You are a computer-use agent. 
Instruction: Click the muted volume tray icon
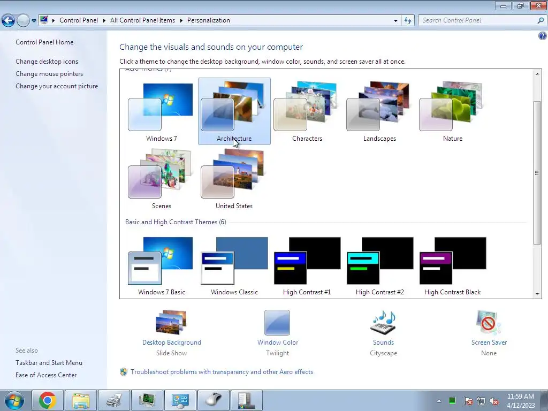[x=494, y=401]
